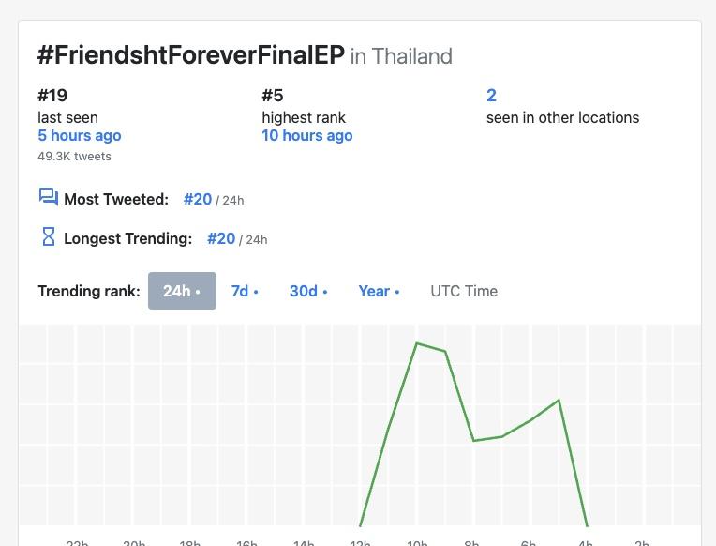Image resolution: width=716 pixels, height=546 pixels.
Task: Click the "Longest Trending:" label text
Action: tap(127, 238)
